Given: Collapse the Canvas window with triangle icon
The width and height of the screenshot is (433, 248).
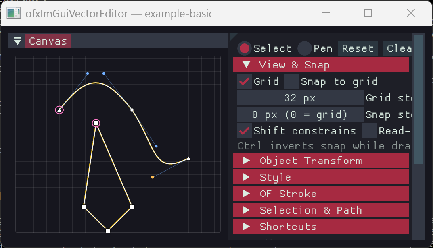Looking at the screenshot, I should click(17, 41).
